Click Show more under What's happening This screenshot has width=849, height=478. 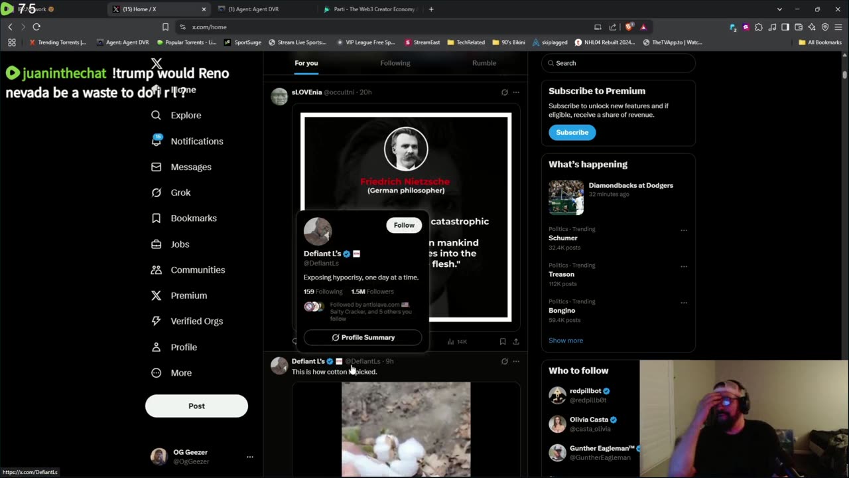coord(566,341)
